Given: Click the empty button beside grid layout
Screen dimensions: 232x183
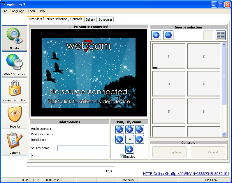Looking at the screenshot, I should (x=208, y=35).
